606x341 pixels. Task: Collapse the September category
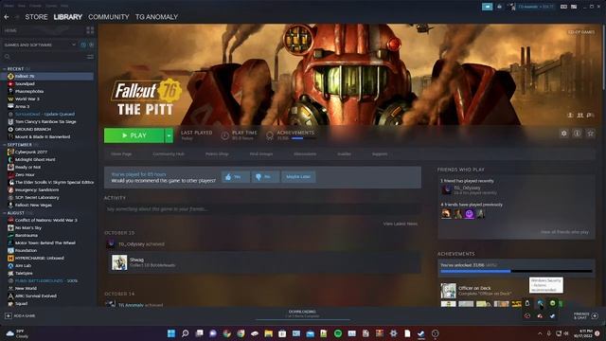4,145
